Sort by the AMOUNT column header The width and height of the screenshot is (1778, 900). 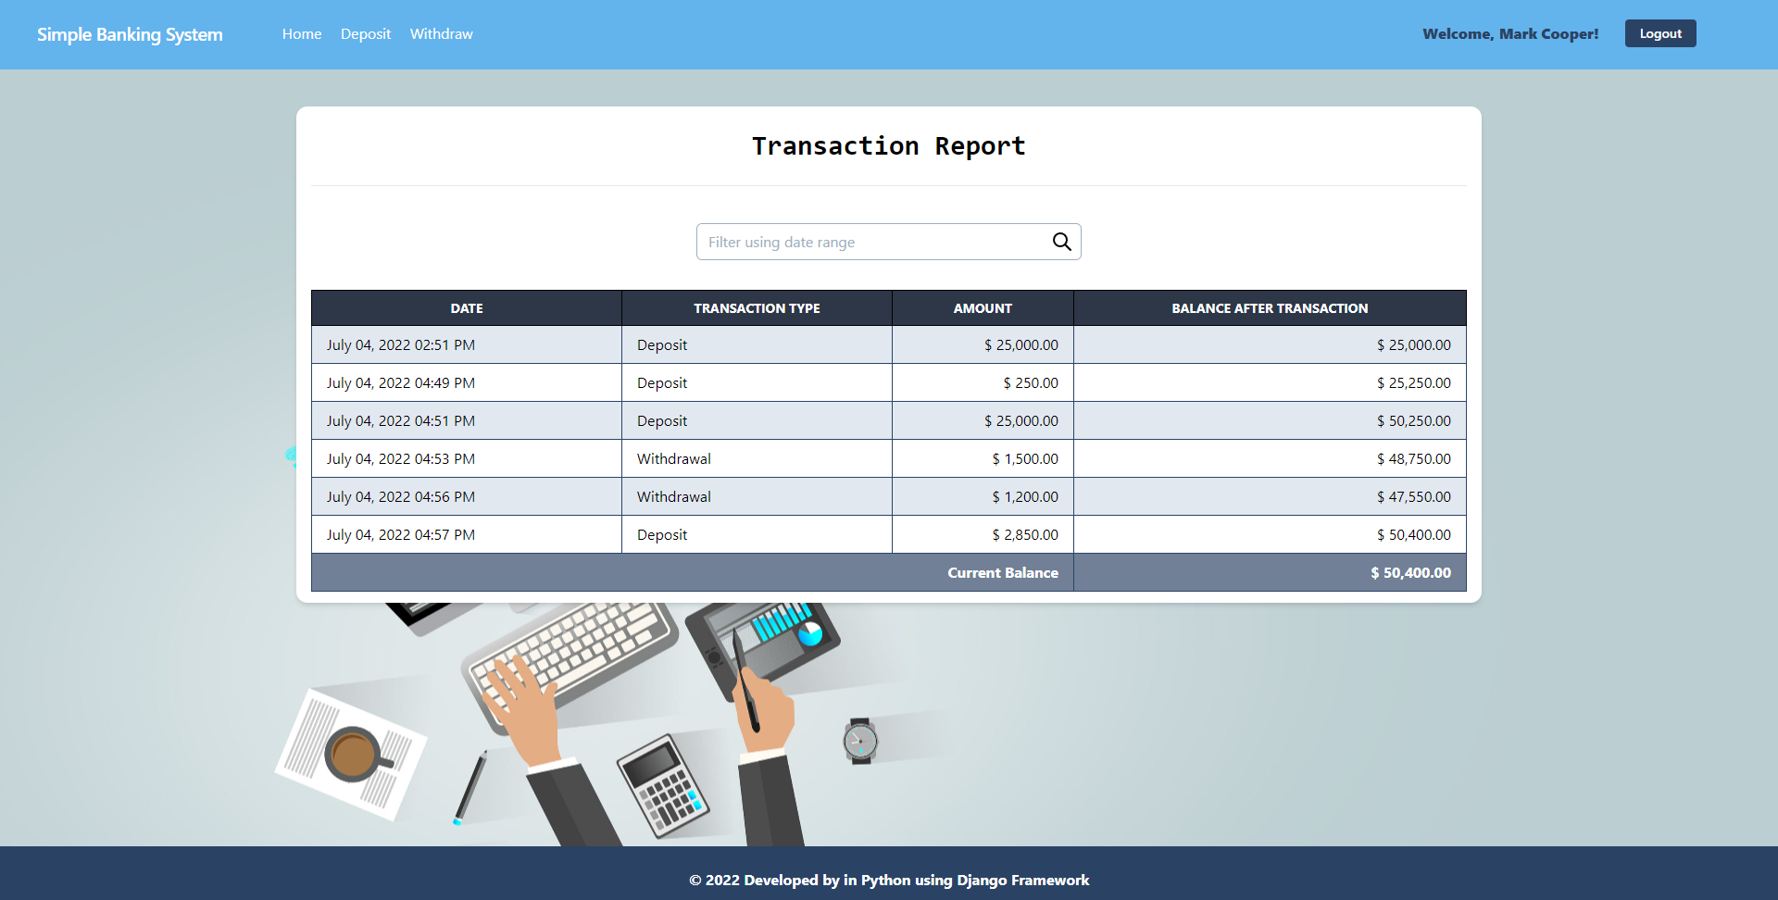point(982,307)
